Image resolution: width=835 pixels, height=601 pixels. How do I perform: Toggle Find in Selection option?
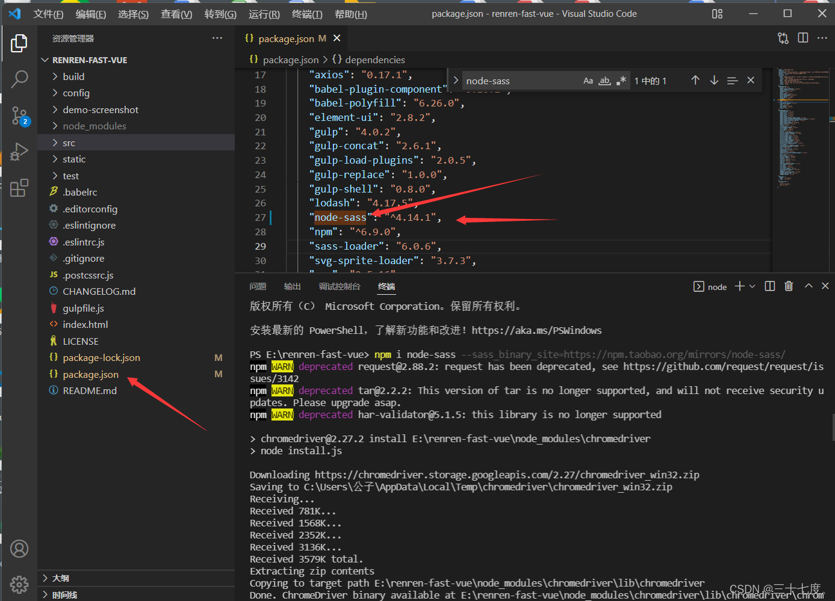(x=732, y=80)
